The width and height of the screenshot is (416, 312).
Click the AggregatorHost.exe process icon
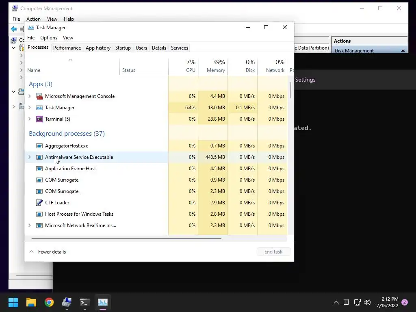(x=39, y=146)
